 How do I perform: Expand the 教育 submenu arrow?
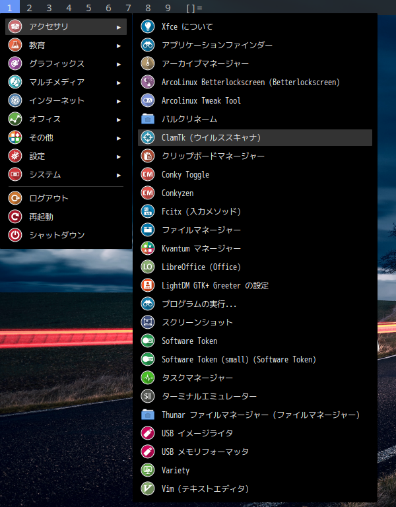(x=119, y=46)
